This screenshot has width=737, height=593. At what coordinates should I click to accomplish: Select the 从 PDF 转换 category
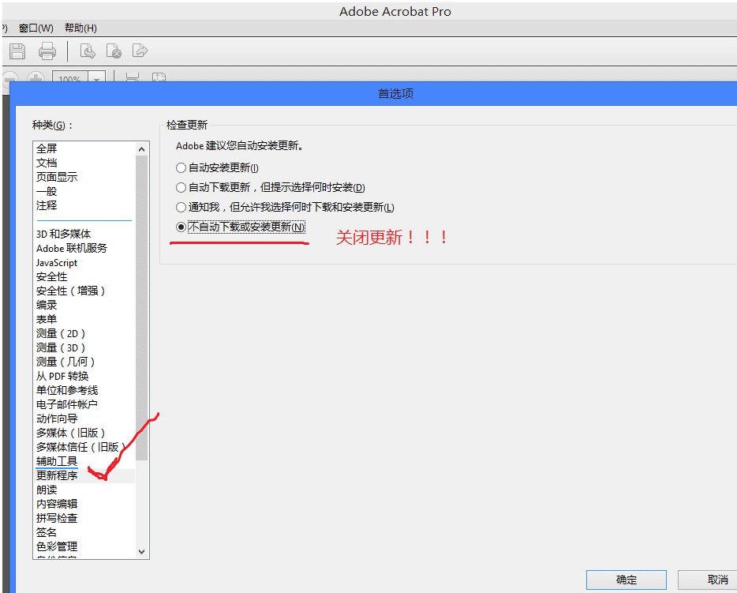click(62, 376)
